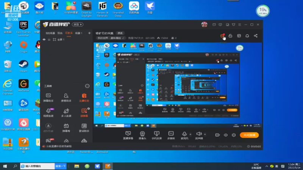Lock the 全屏 1 source
303x170 pixels.
pos(49,40)
